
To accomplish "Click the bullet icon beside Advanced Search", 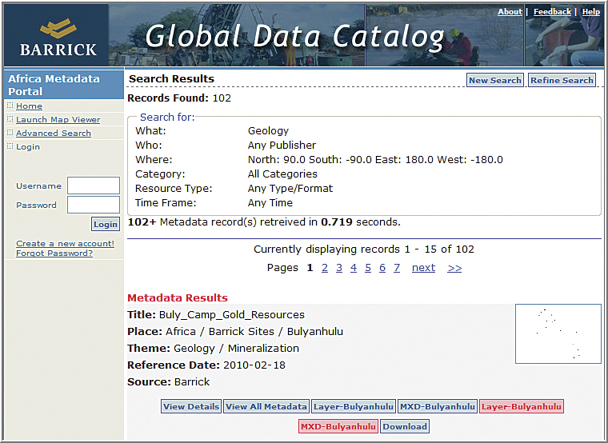I will (x=10, y=133).
